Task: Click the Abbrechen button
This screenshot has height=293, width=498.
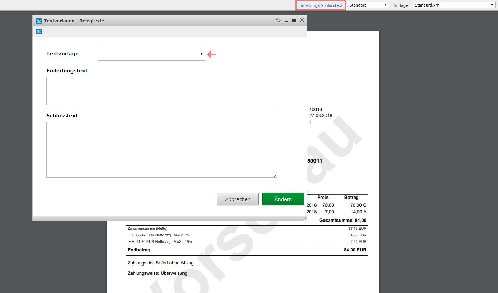Action: (237, 199)
